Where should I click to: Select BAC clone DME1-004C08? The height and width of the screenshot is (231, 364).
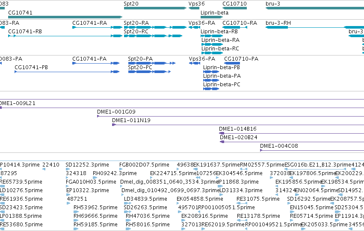(312, 150)
